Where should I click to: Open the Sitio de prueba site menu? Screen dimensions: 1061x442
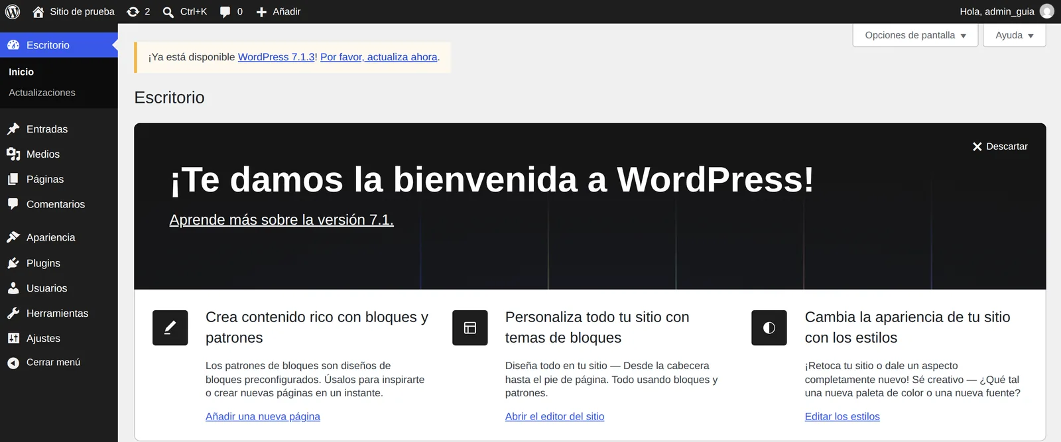(74, 11)
